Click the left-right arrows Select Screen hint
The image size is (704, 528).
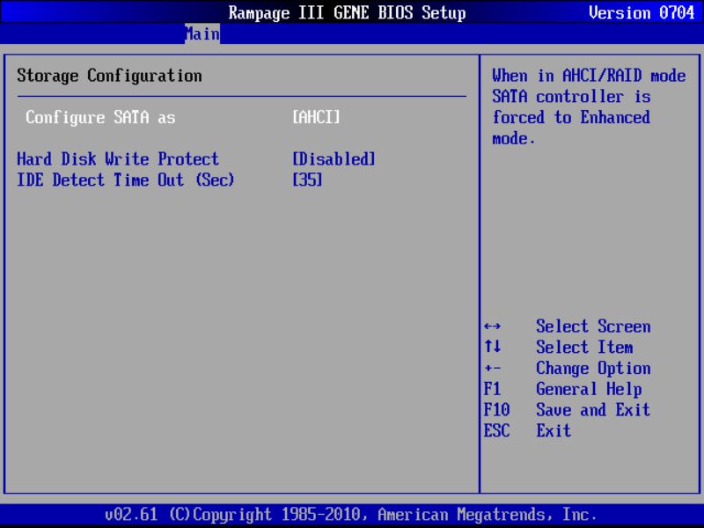567,326
